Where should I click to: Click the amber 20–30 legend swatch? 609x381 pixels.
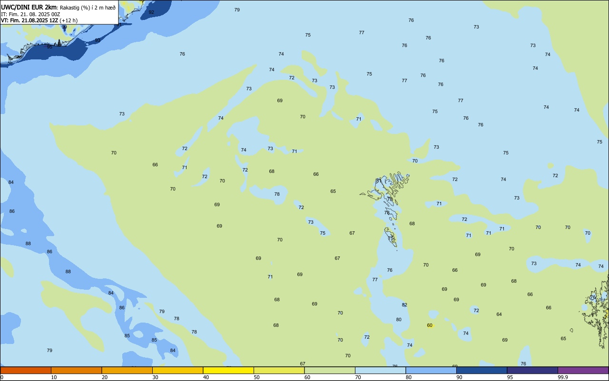click(x=127, y=370)
